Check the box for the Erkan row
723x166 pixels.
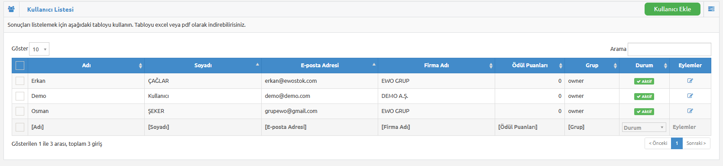coord(20,81)
